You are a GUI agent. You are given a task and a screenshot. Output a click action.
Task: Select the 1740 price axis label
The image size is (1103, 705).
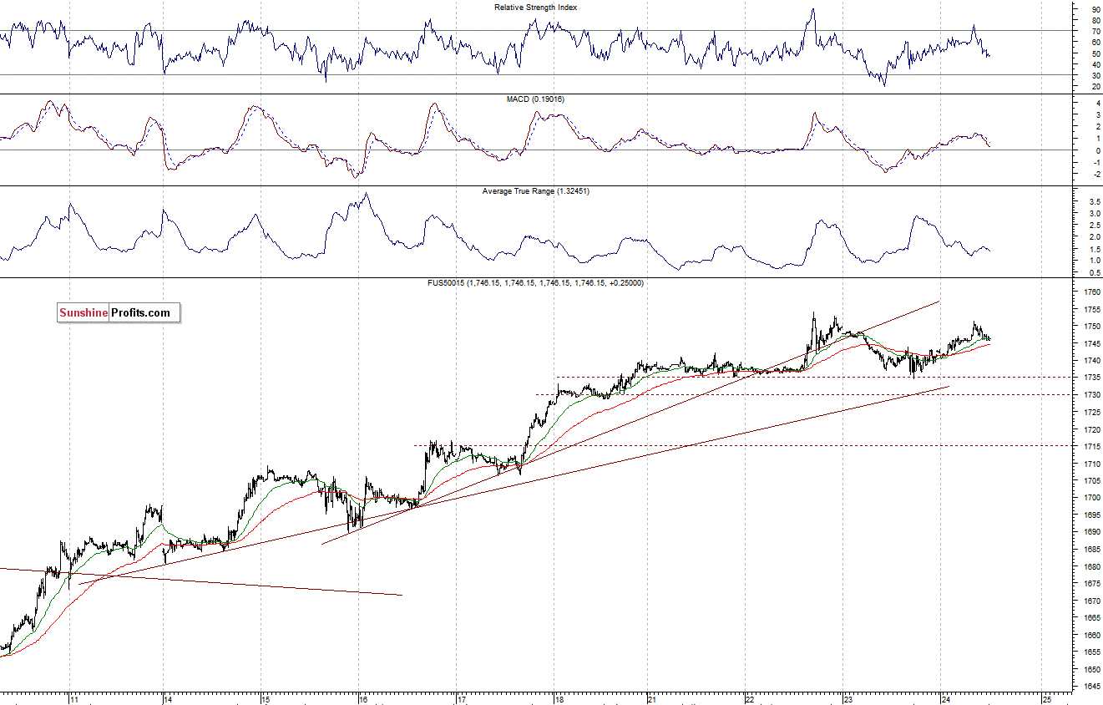tap(1091, 361)
